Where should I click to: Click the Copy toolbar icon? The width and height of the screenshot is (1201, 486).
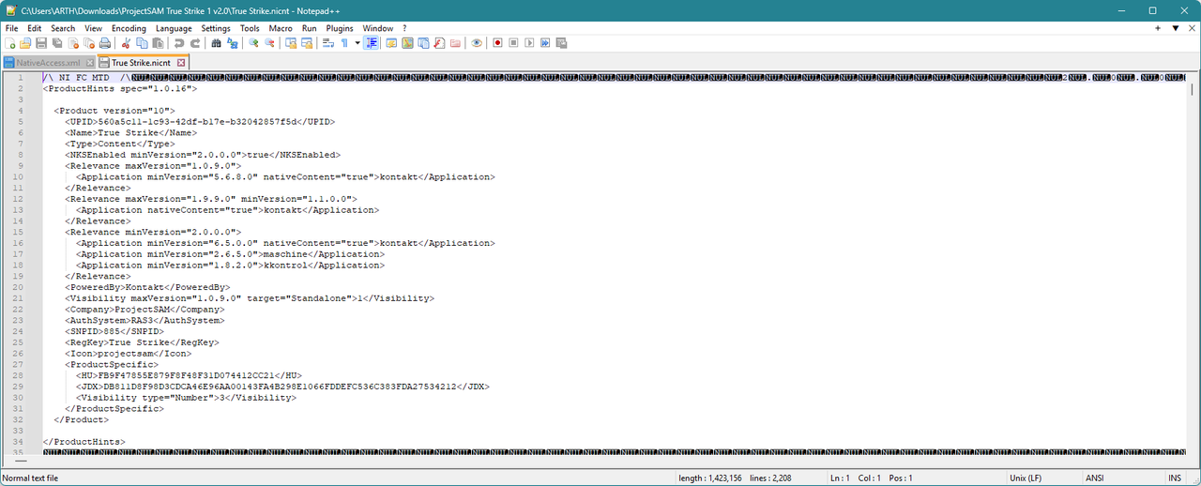click(142, 43)
